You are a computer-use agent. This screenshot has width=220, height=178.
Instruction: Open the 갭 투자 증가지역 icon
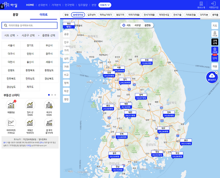(49, 122)
